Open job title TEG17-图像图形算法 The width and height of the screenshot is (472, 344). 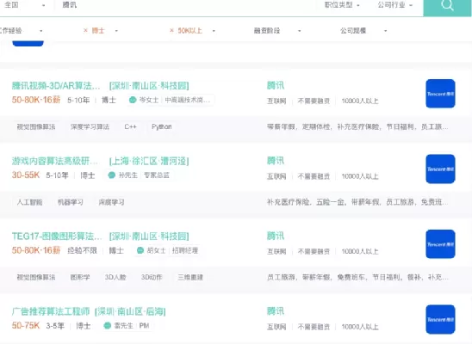[x=57, y=236]
